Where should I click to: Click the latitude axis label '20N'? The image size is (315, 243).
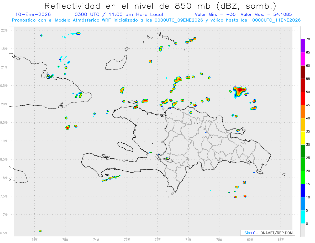(4, 104)
